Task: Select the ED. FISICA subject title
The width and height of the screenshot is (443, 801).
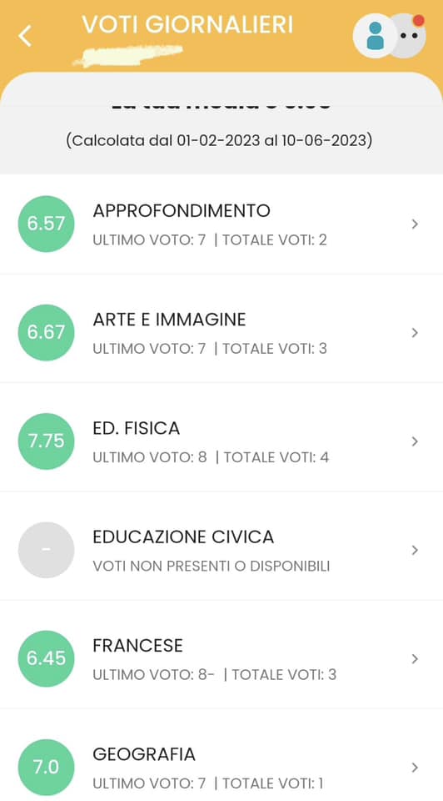Action: pos(136,428)
